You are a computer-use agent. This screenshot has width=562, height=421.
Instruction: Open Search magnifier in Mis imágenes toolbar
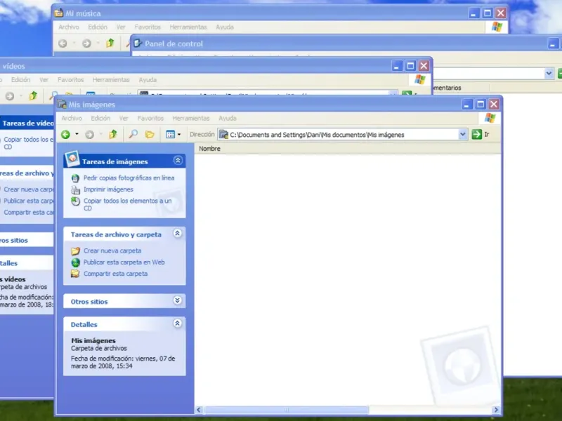tap(133, 135)
